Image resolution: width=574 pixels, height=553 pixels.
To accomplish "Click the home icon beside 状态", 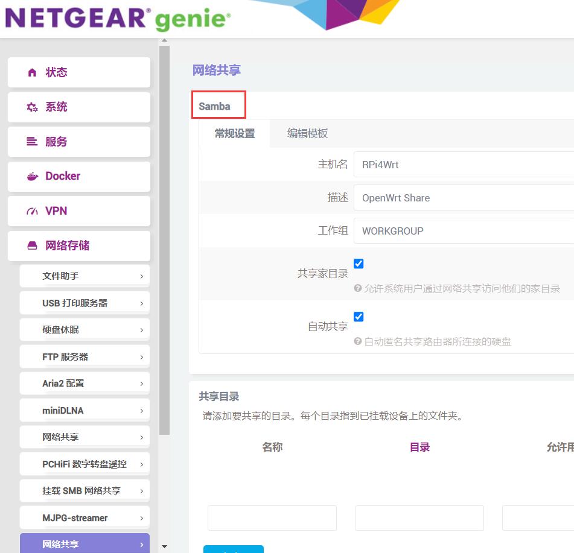I will click(x=32, y=72).
